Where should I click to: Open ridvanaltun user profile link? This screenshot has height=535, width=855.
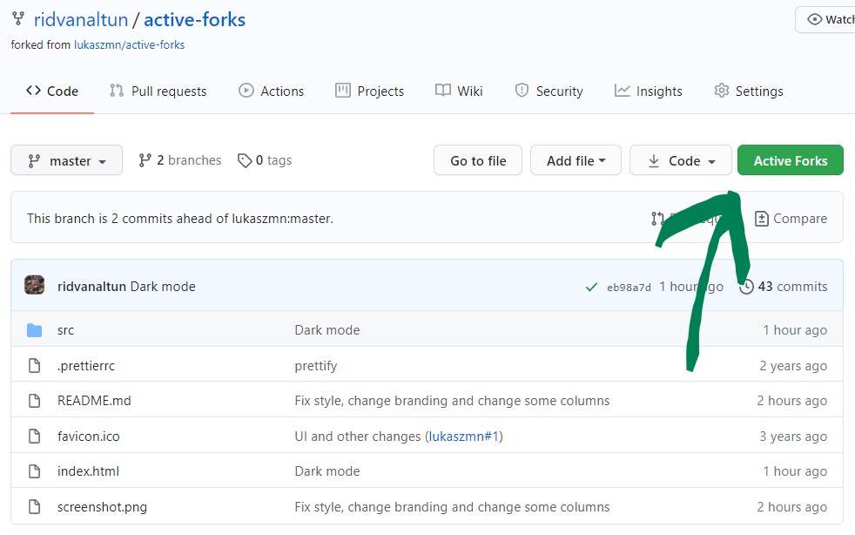[81, 20]
